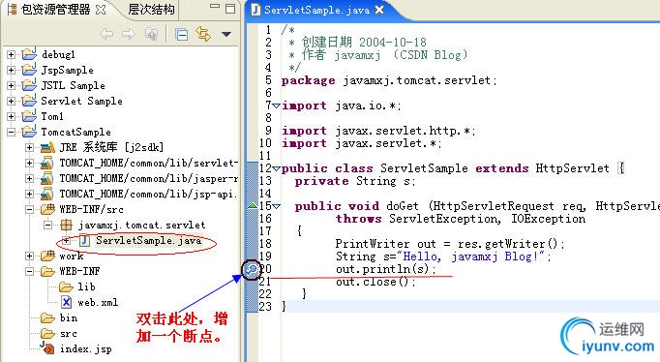Expand the Tom1 project node
The width and height of the screenshot is (660, 362).
coord(12,116)
